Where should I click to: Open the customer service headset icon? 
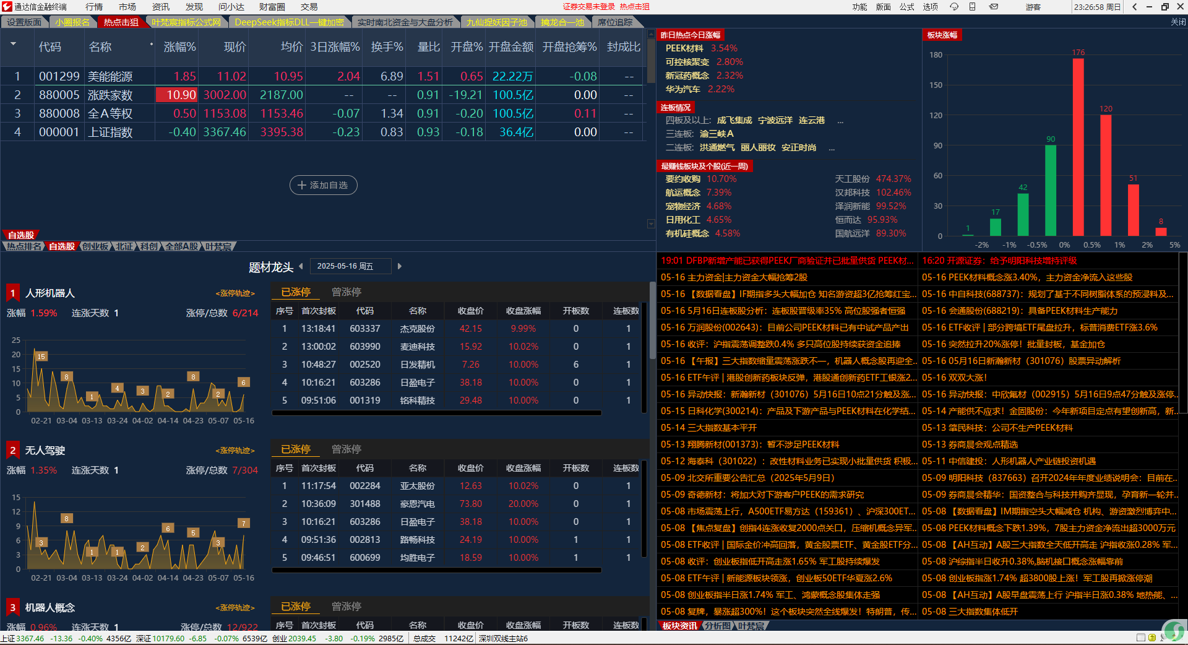954,7
